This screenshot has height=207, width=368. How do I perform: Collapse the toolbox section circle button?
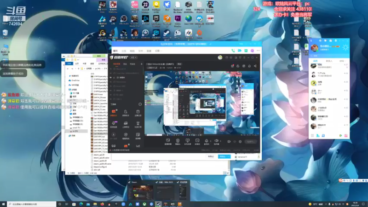tap(140, 104)
